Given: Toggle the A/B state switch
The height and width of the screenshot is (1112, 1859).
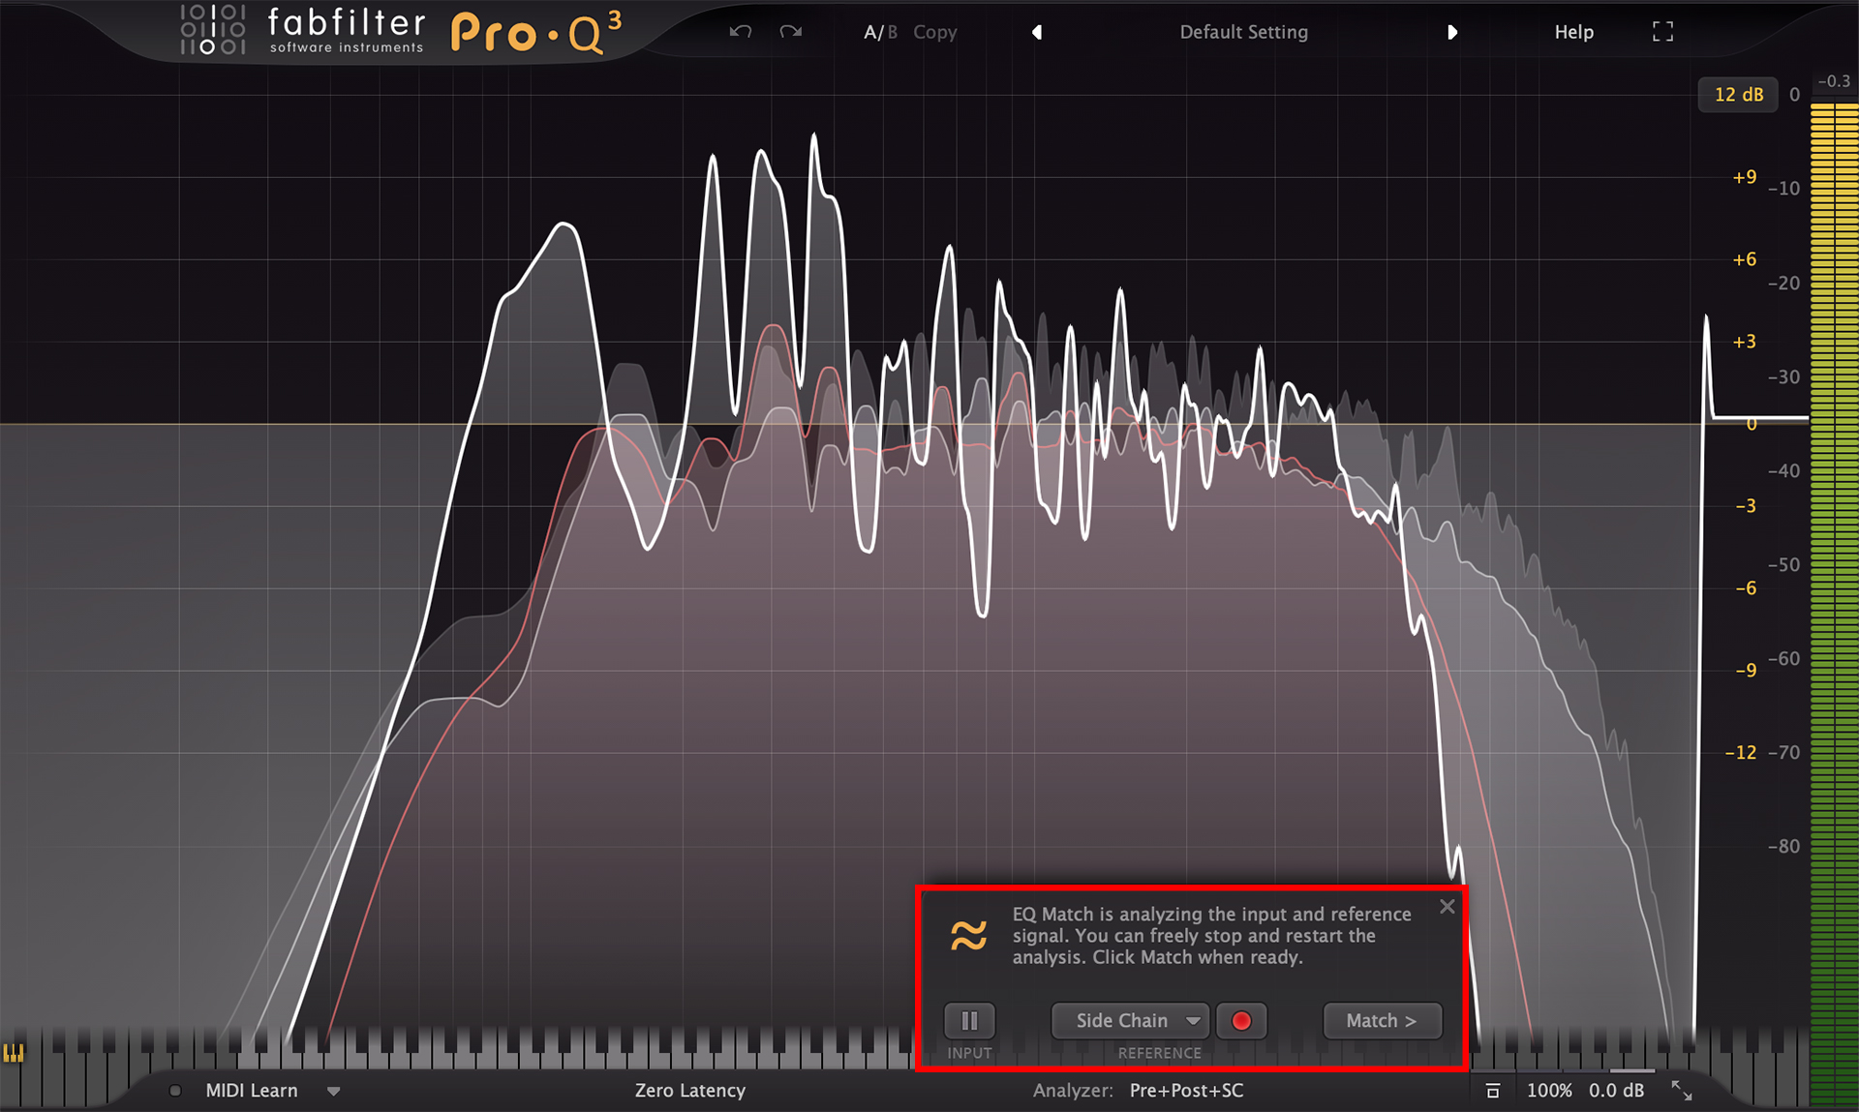Looking at the screenshot, I should click(x=880, y=32).
